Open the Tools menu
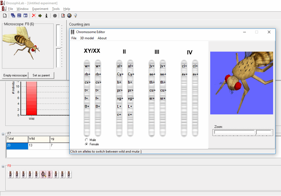This screenshot has height=196, width=281. coord(56,9)
